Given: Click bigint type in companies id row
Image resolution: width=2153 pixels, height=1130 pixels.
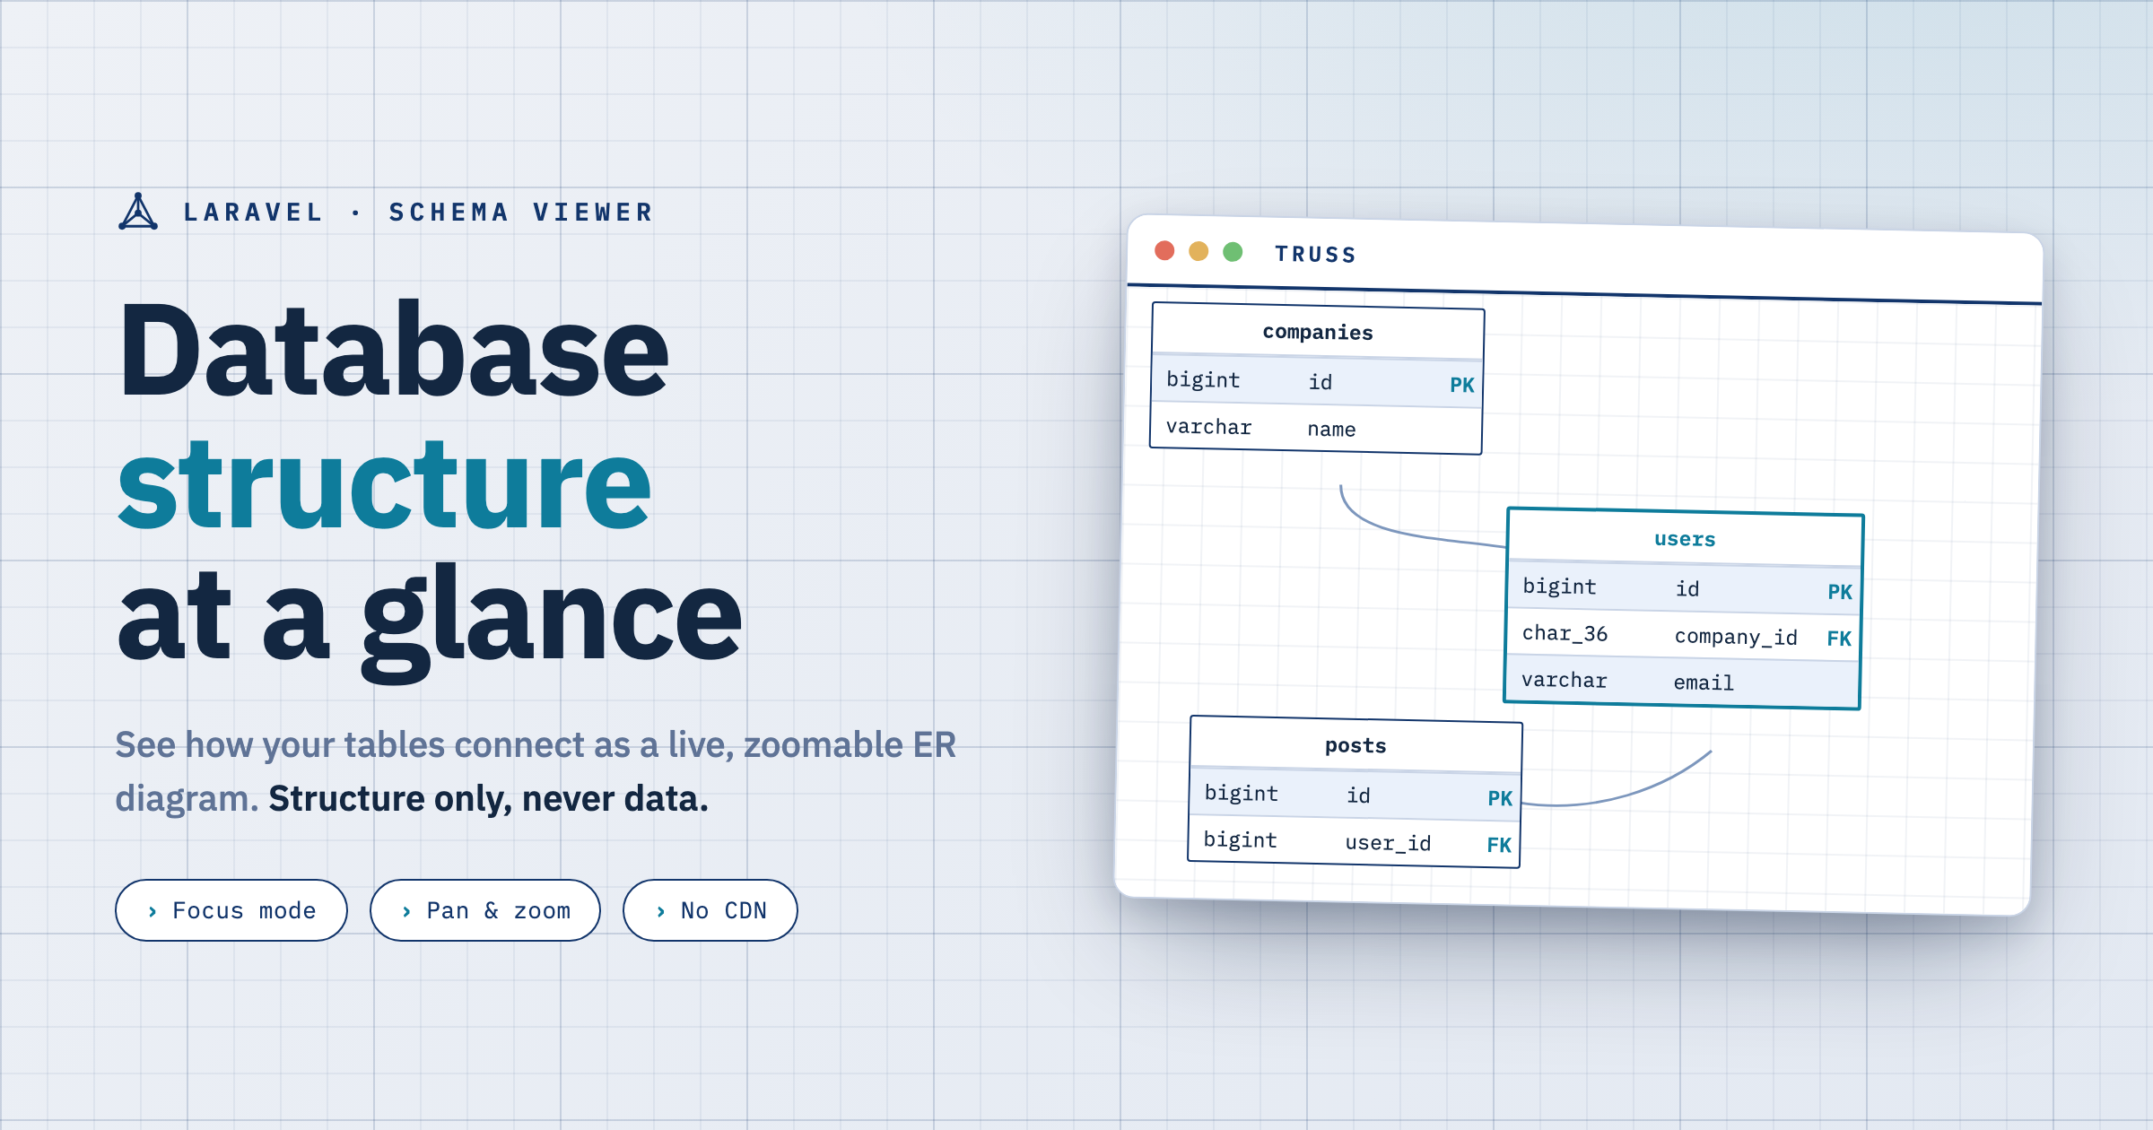Looking at the screenshot, I should [x=1203, y=380].
